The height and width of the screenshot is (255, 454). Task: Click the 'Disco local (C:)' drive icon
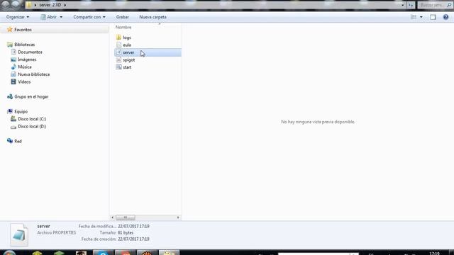point(13,119)
